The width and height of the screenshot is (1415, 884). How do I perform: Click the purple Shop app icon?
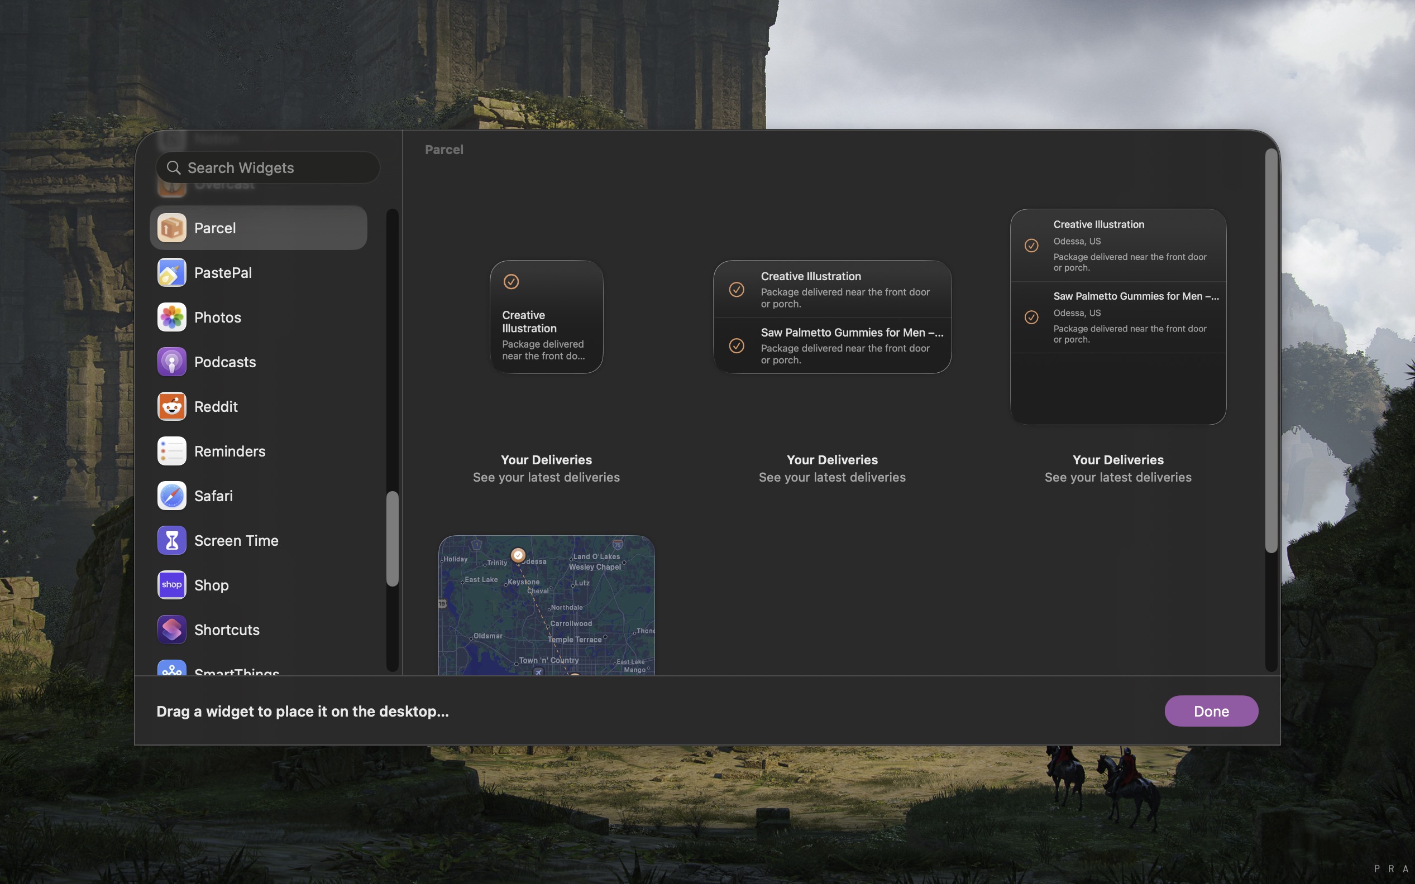[171, 585]
